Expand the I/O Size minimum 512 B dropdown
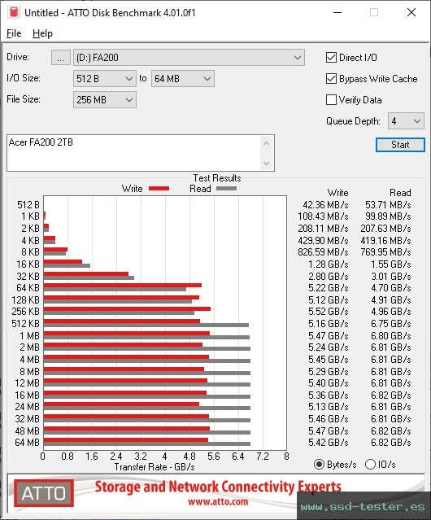Viewport: 431px width, 520px height. (105, 79)
